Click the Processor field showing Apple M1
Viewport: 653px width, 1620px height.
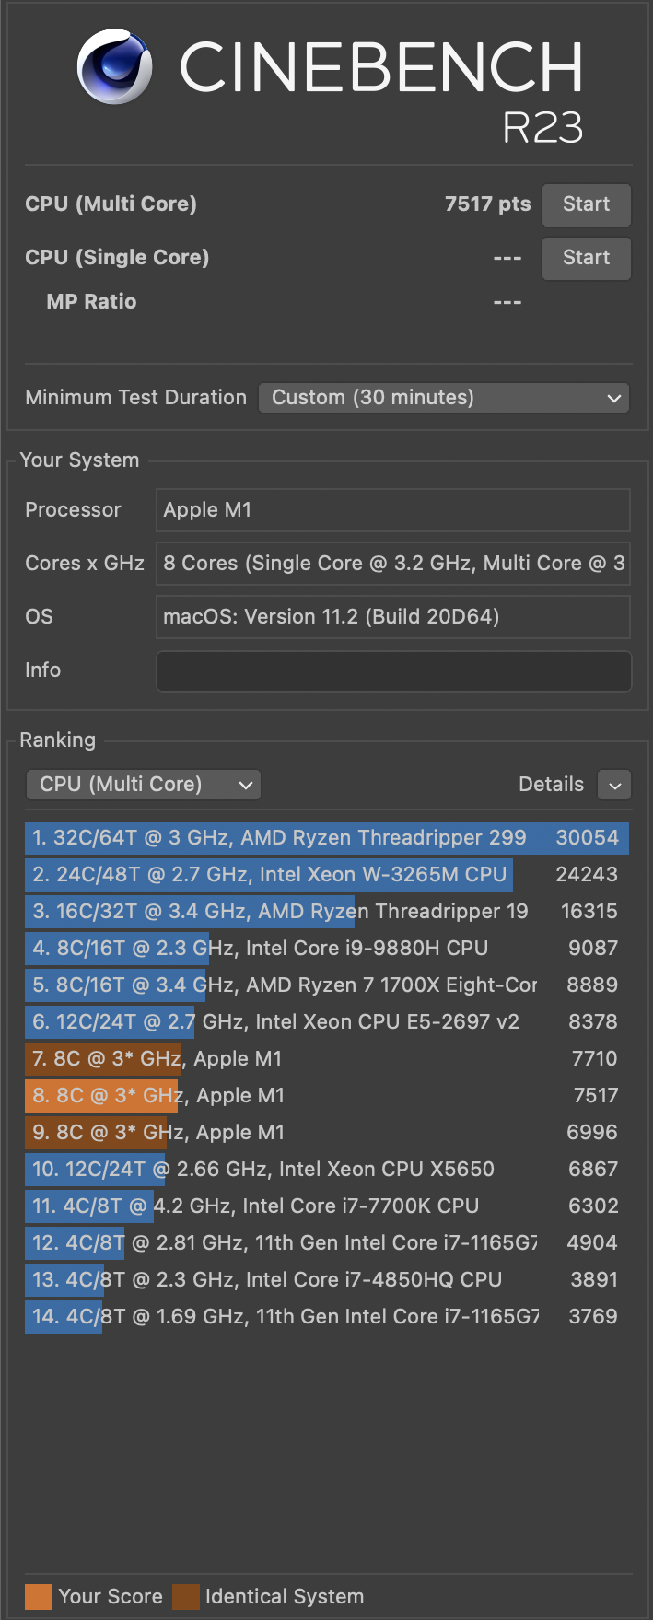393,510
